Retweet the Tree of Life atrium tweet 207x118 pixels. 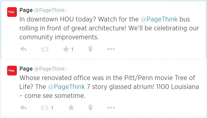[45, 108]
